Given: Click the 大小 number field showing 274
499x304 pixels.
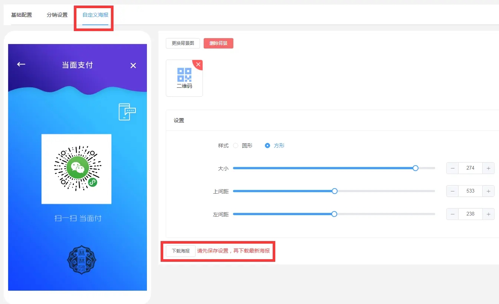Looking at the screenshot, I should coord(470,168).
